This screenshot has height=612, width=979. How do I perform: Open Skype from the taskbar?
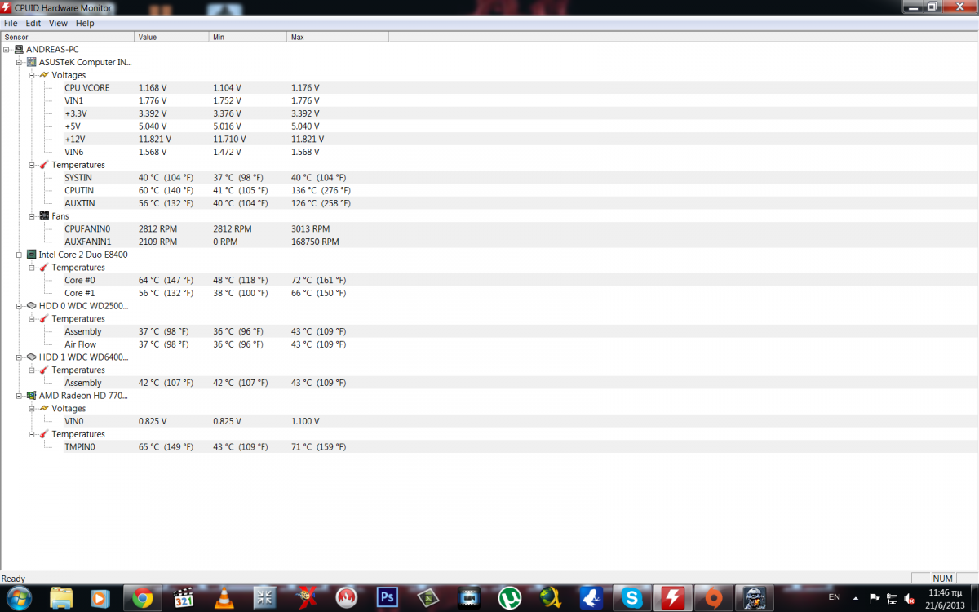(632, 598)
